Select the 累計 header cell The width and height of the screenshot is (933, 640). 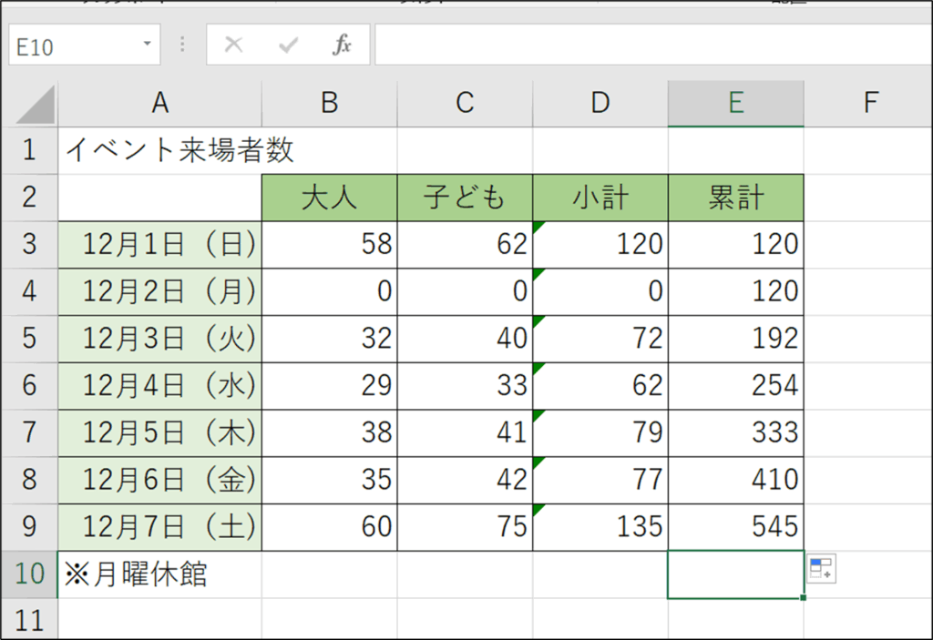[x=736, y=198]
